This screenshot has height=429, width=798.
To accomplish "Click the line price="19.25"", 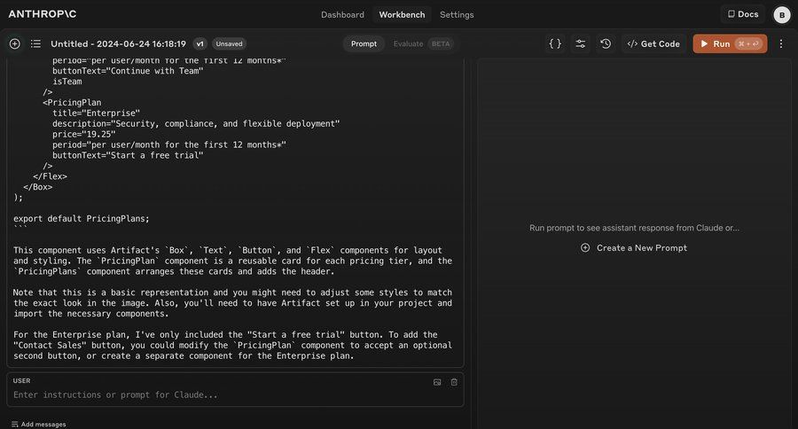I will click(x=84, y=135).
